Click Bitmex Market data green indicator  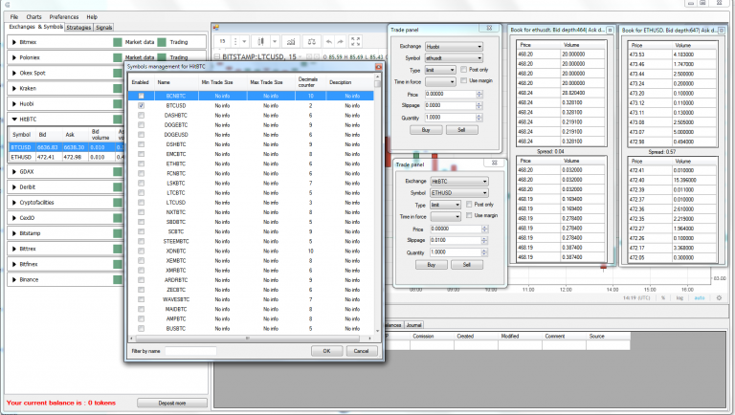click(x=118, y=42)
